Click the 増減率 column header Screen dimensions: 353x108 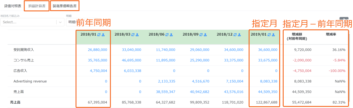pyautogui.click(x=331, y=34)
